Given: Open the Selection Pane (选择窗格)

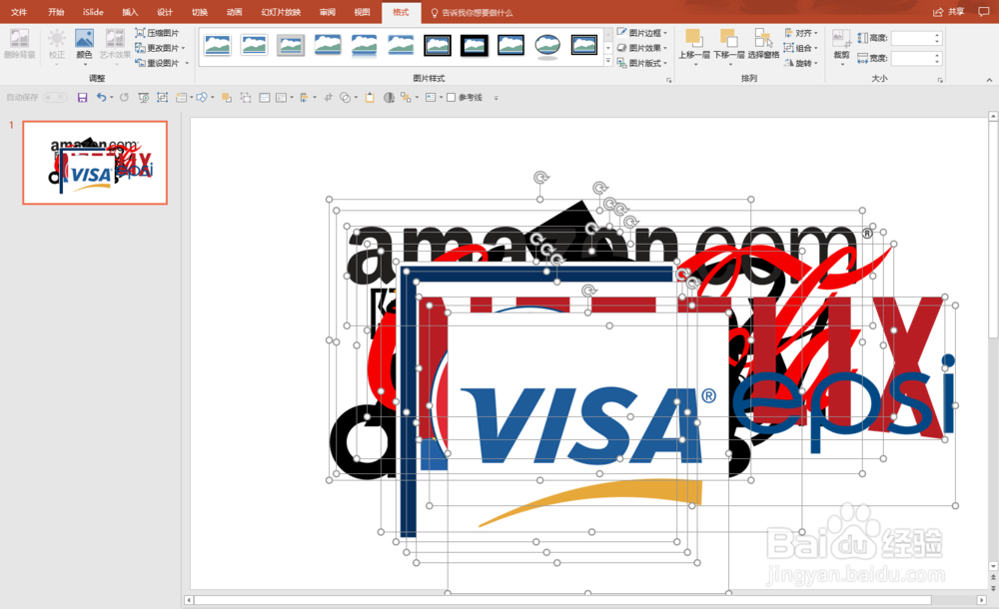Looking at the screenshot, I should click(763, 43).
